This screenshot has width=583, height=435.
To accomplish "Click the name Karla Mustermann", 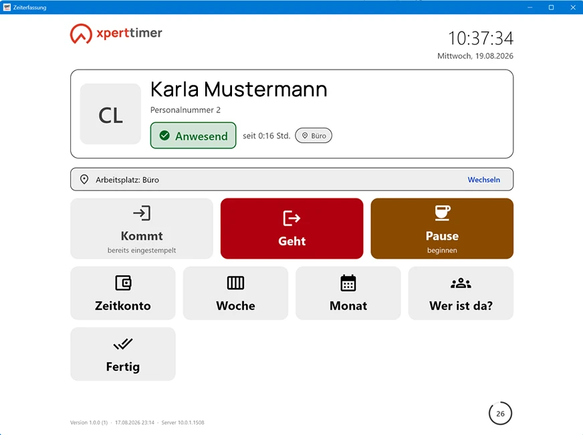I will pos(239,90).
